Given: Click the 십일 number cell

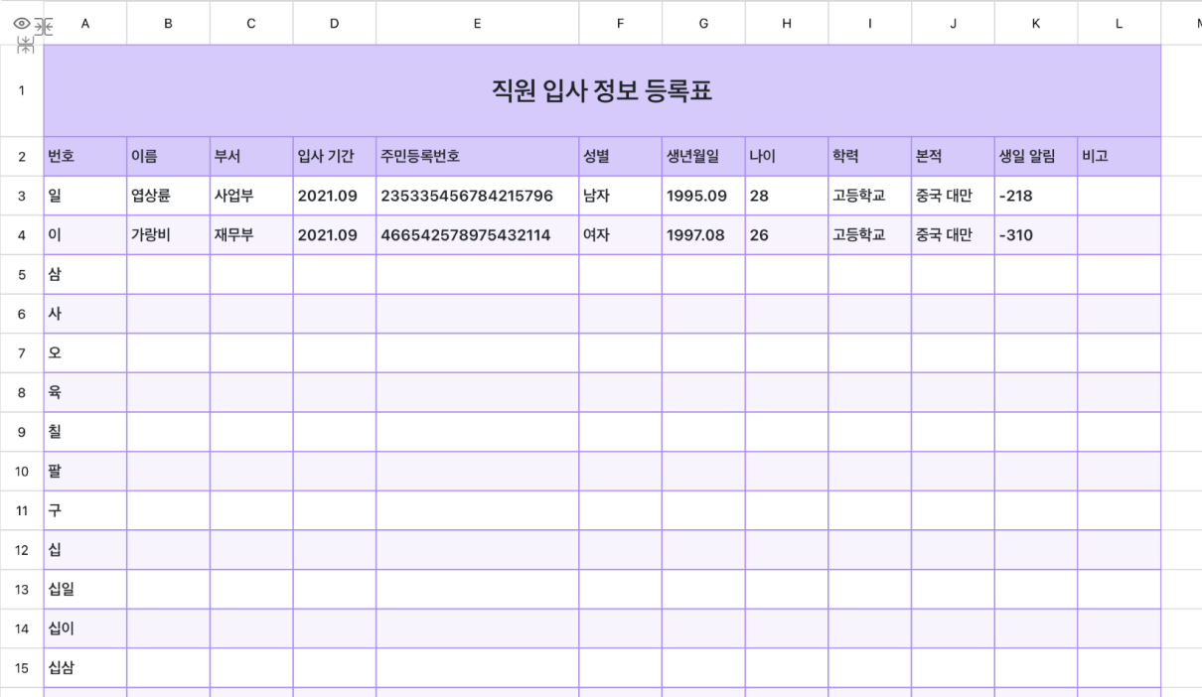Looking at the screenshot, I should click(x=85, y=589).
